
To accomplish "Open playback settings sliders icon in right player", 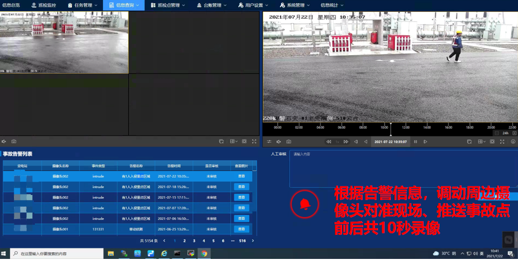I will point(269,142).
